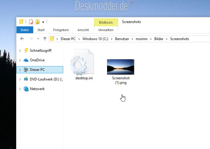Click the DVD-Laufwerk drive icon
Viewport: 210px width, 149px height.
26,79
